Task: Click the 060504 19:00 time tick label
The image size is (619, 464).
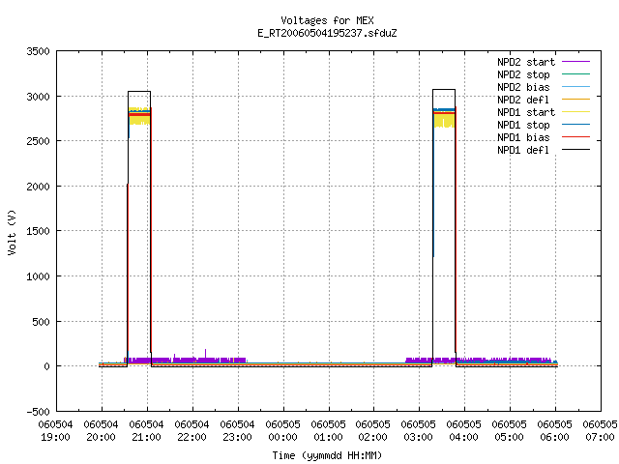Action: (56, 431)
